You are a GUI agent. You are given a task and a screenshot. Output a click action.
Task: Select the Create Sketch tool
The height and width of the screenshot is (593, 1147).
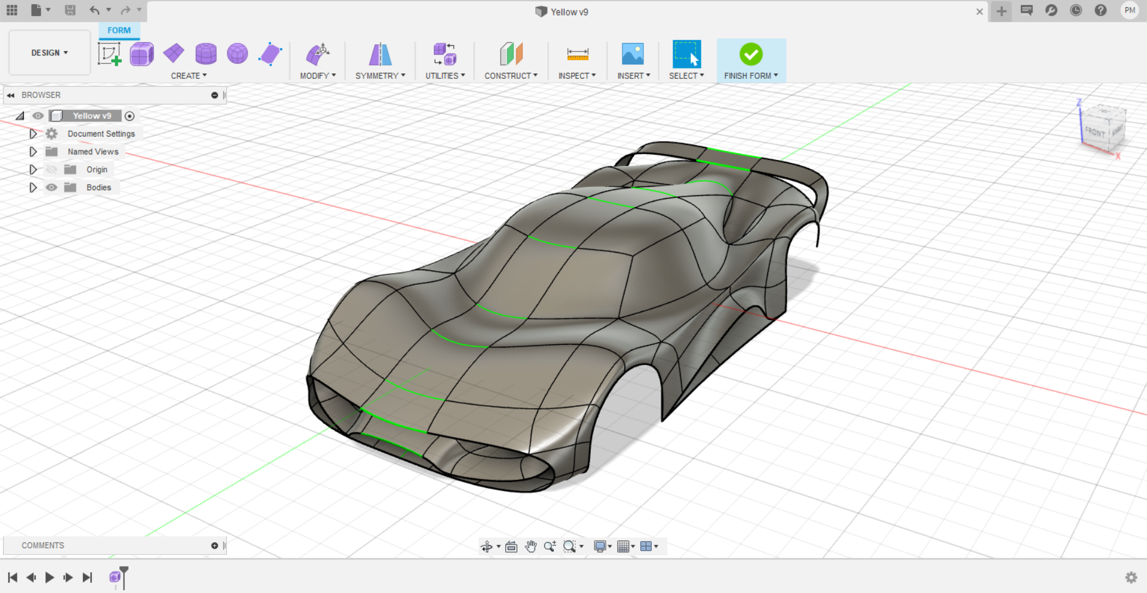coord(109,54)
